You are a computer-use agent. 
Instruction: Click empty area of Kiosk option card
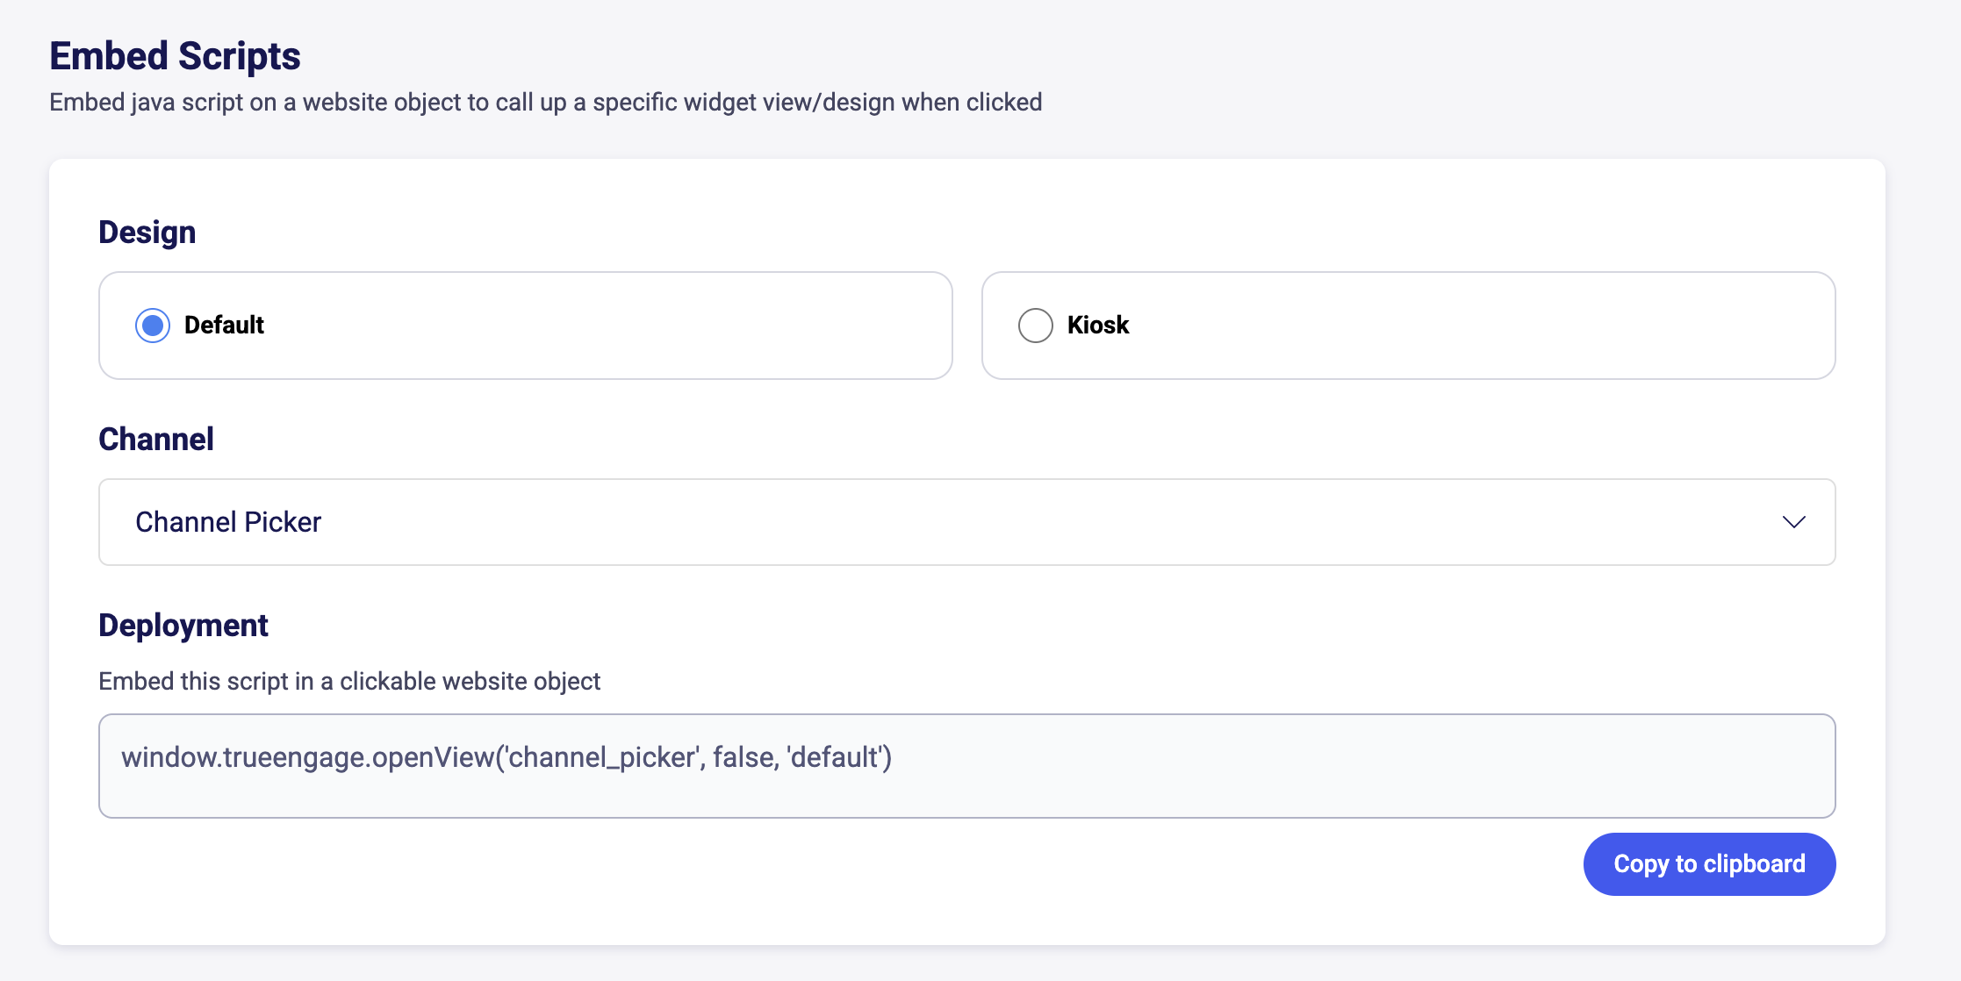coord(1492,326)
